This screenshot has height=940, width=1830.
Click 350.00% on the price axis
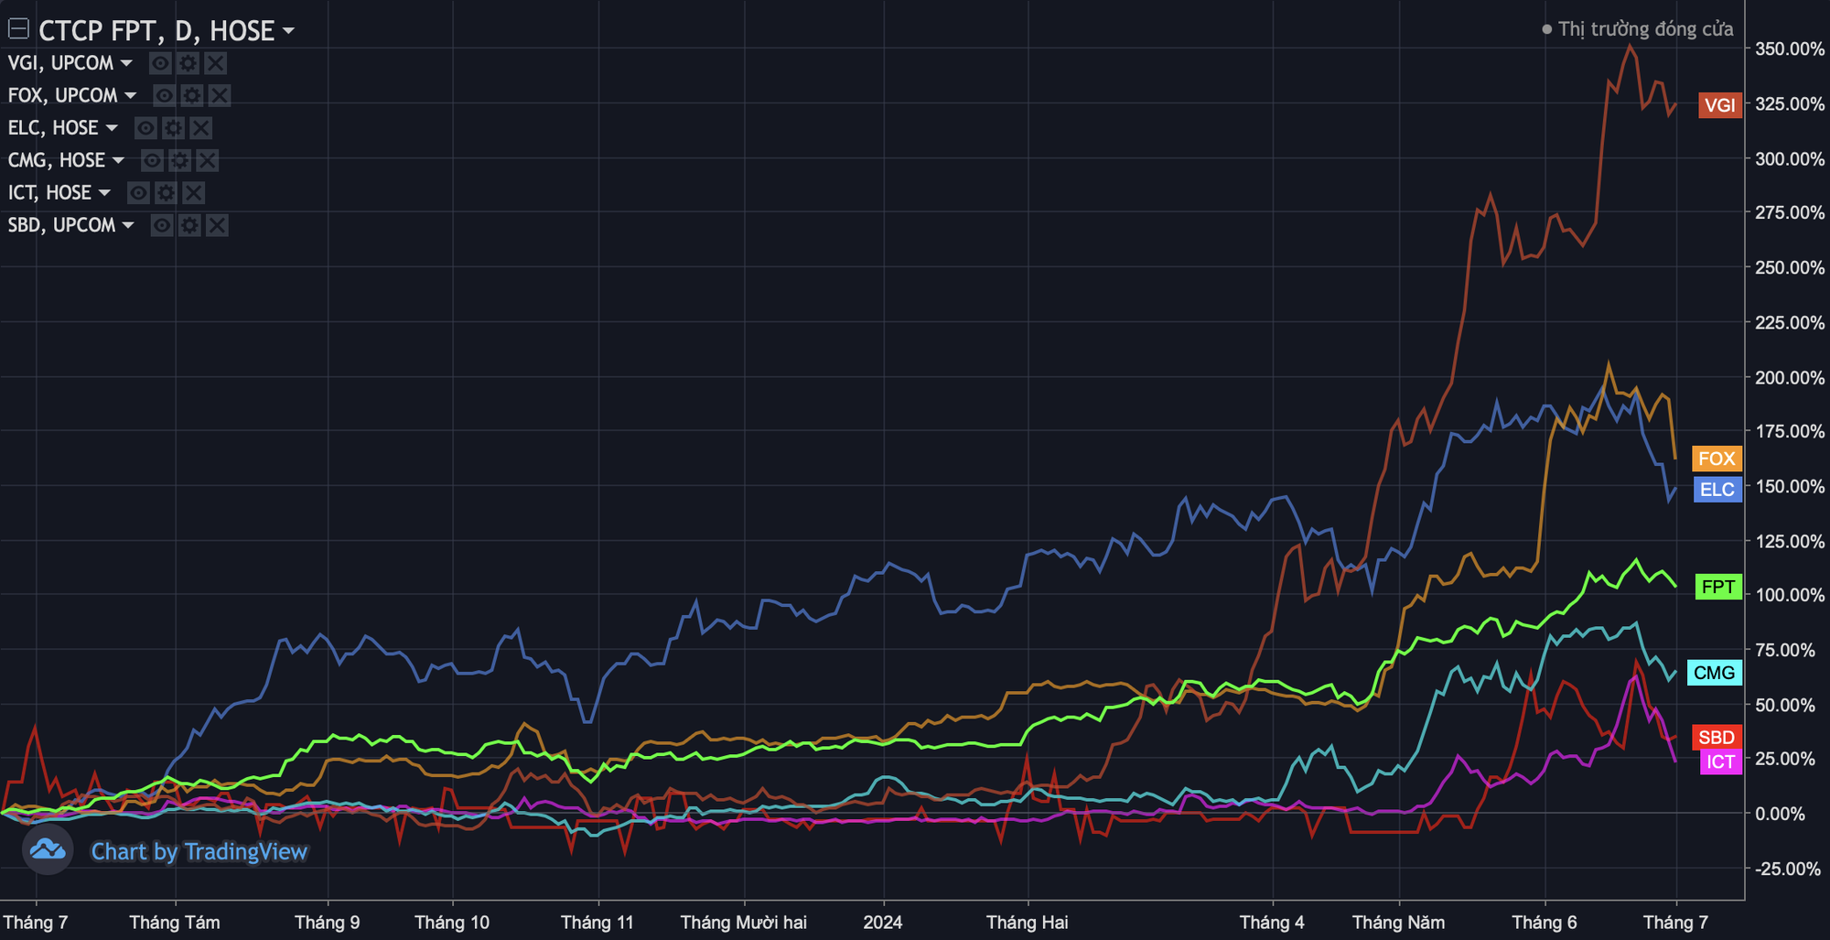pos(1789,49)
